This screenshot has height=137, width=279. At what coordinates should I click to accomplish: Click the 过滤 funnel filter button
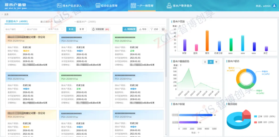[154, 29]
